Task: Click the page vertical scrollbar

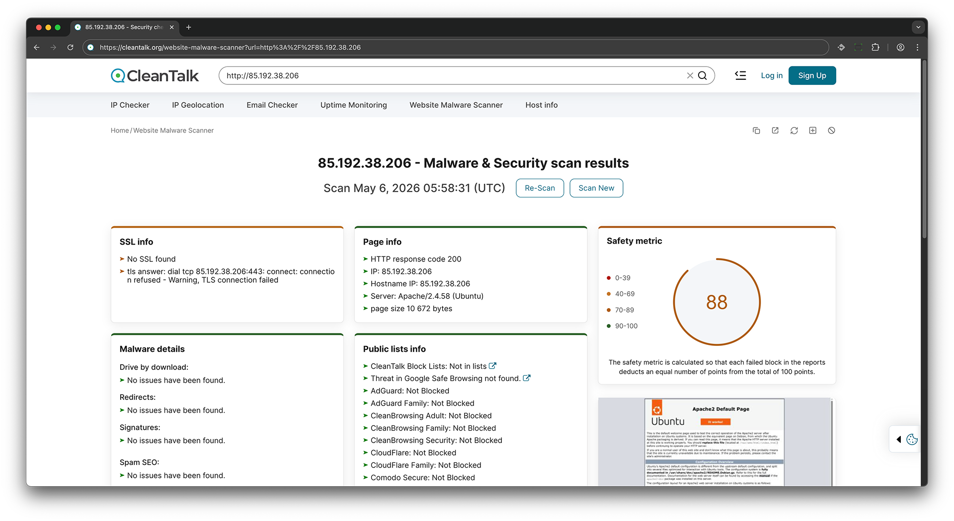Action: (924, 149)
